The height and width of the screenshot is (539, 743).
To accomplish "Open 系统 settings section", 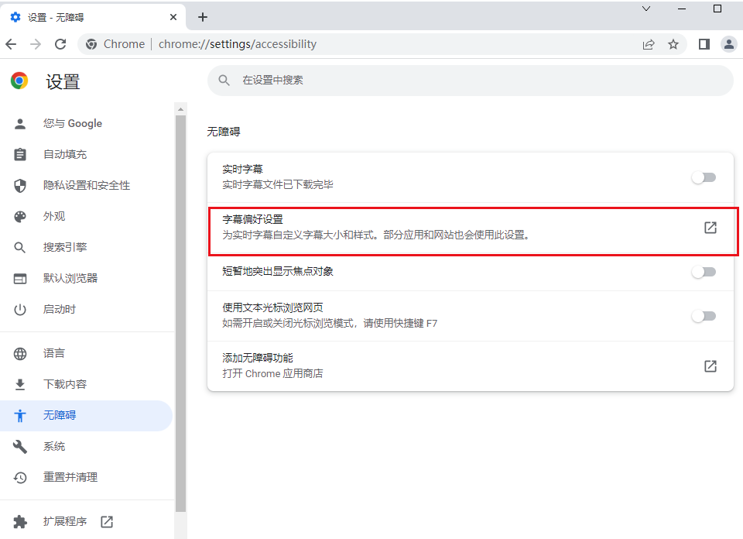I will point(86,447).
